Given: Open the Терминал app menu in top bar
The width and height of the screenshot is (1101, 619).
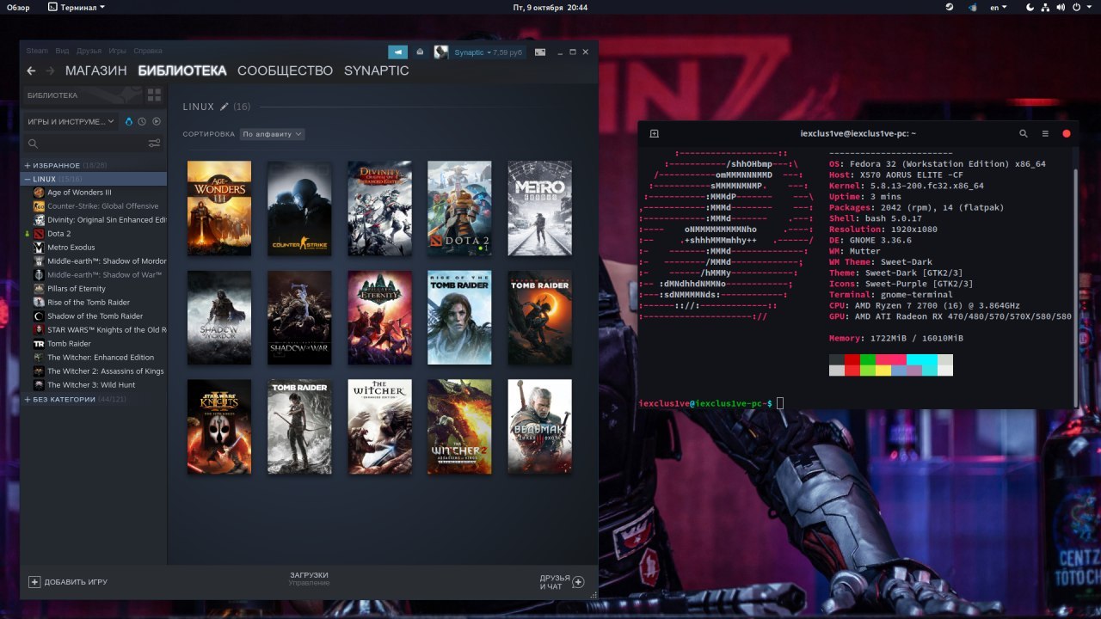Looking at the screenshot, I should click(76, 7).
